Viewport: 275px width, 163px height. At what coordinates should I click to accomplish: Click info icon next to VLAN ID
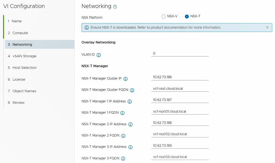(99, 55)
